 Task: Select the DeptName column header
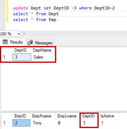tap(43, 50)
